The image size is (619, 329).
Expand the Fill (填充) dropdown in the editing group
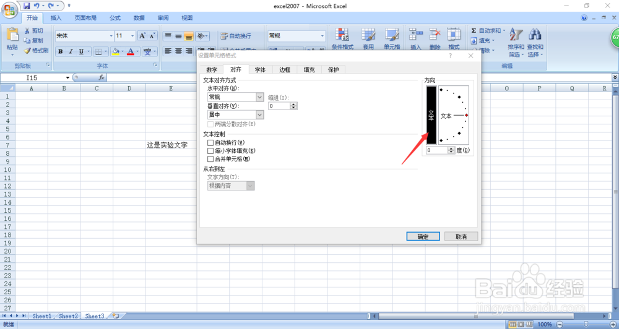click(x=493, y=41)
